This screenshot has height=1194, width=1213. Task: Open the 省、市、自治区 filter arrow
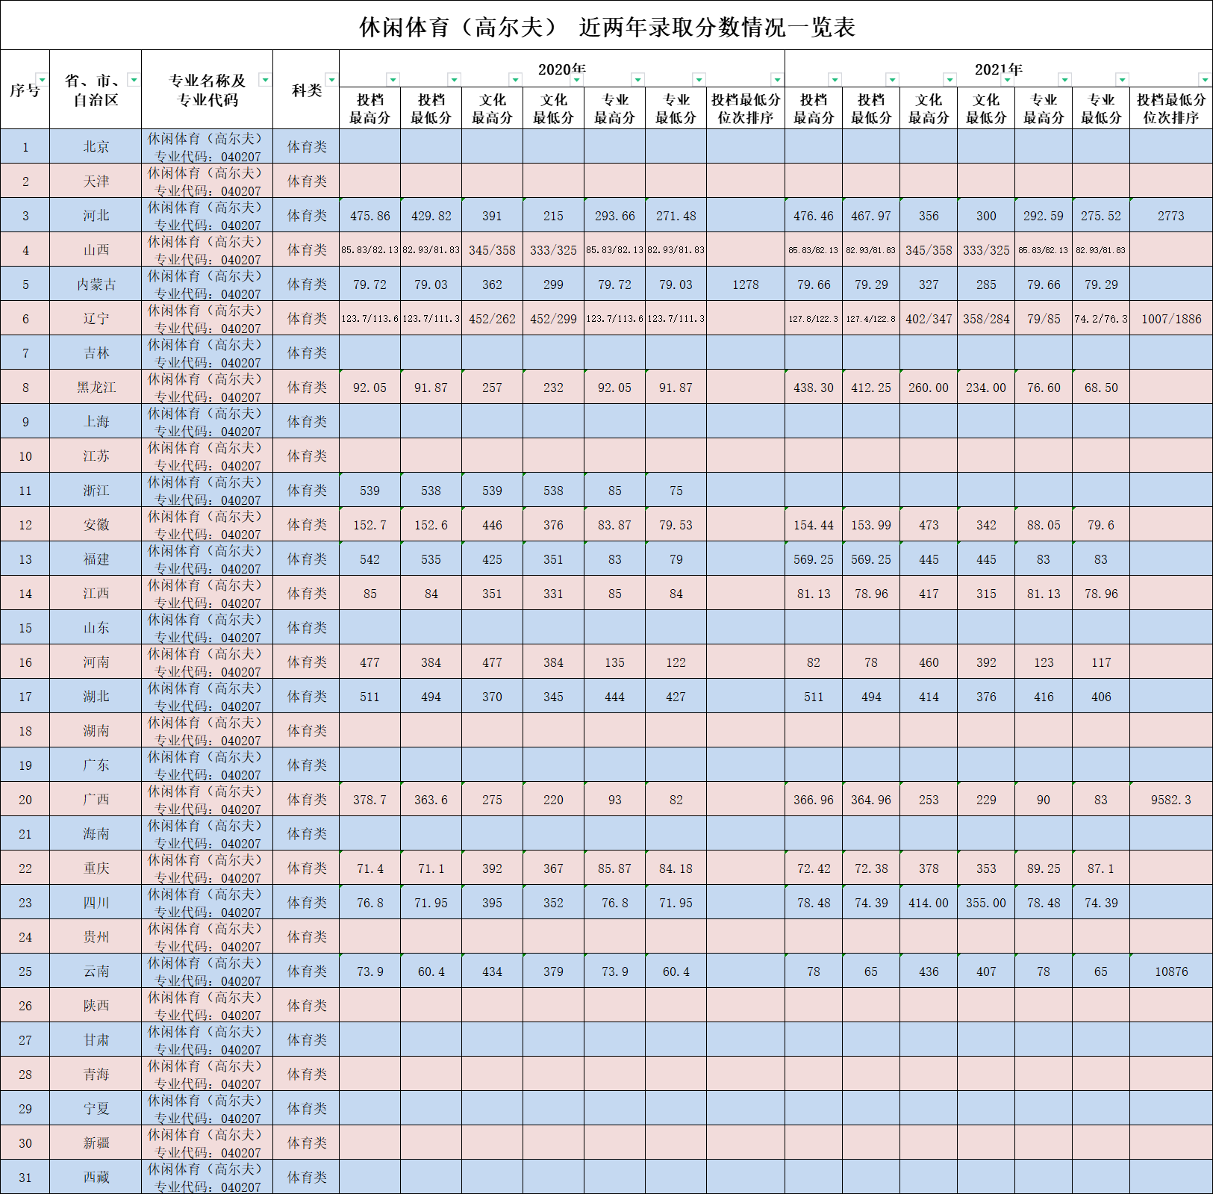[134, 80]
